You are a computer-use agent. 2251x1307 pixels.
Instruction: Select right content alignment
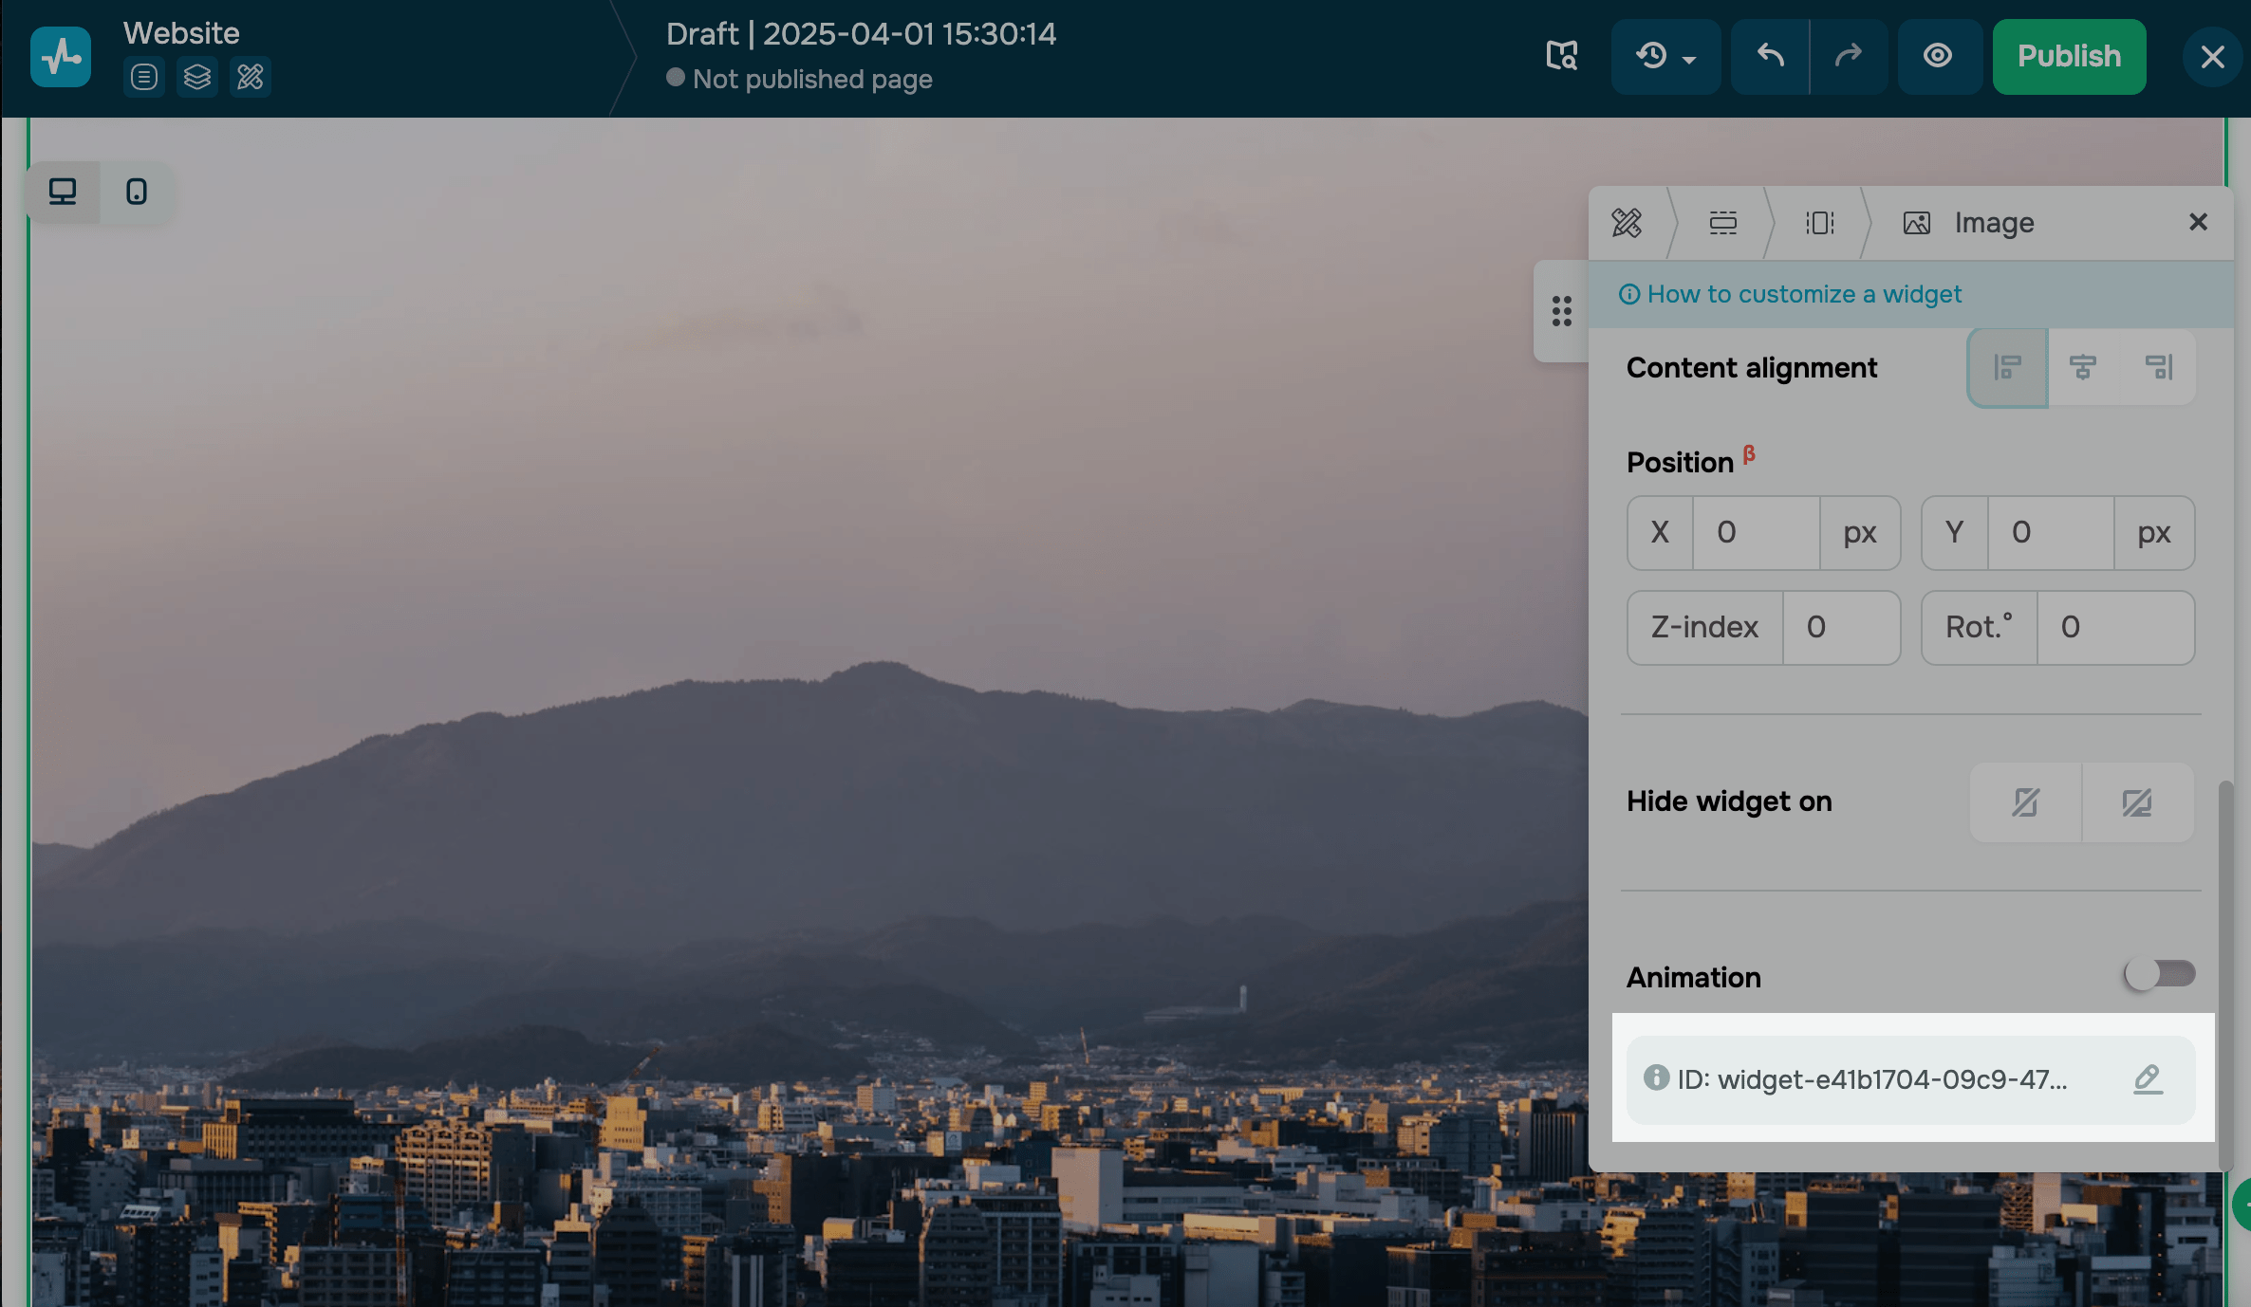click(2159, 367)
